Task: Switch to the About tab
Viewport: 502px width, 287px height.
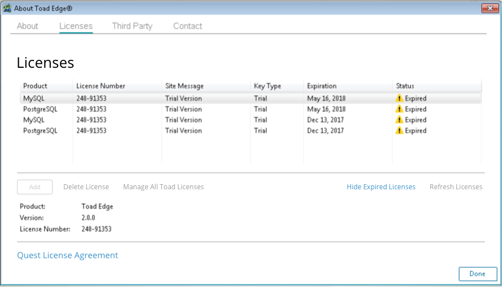Action: coord(28,26)
